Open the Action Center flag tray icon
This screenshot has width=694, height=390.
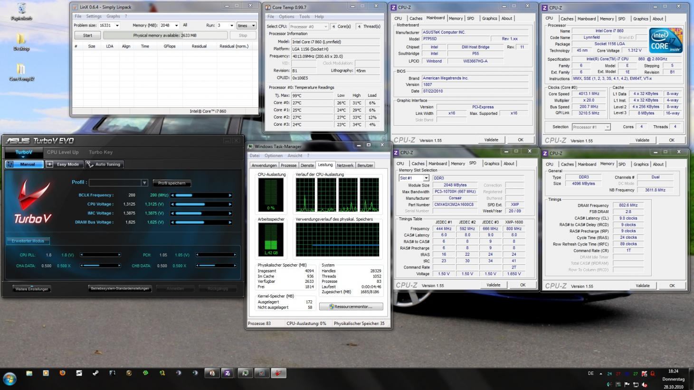(x=627, y=384)
